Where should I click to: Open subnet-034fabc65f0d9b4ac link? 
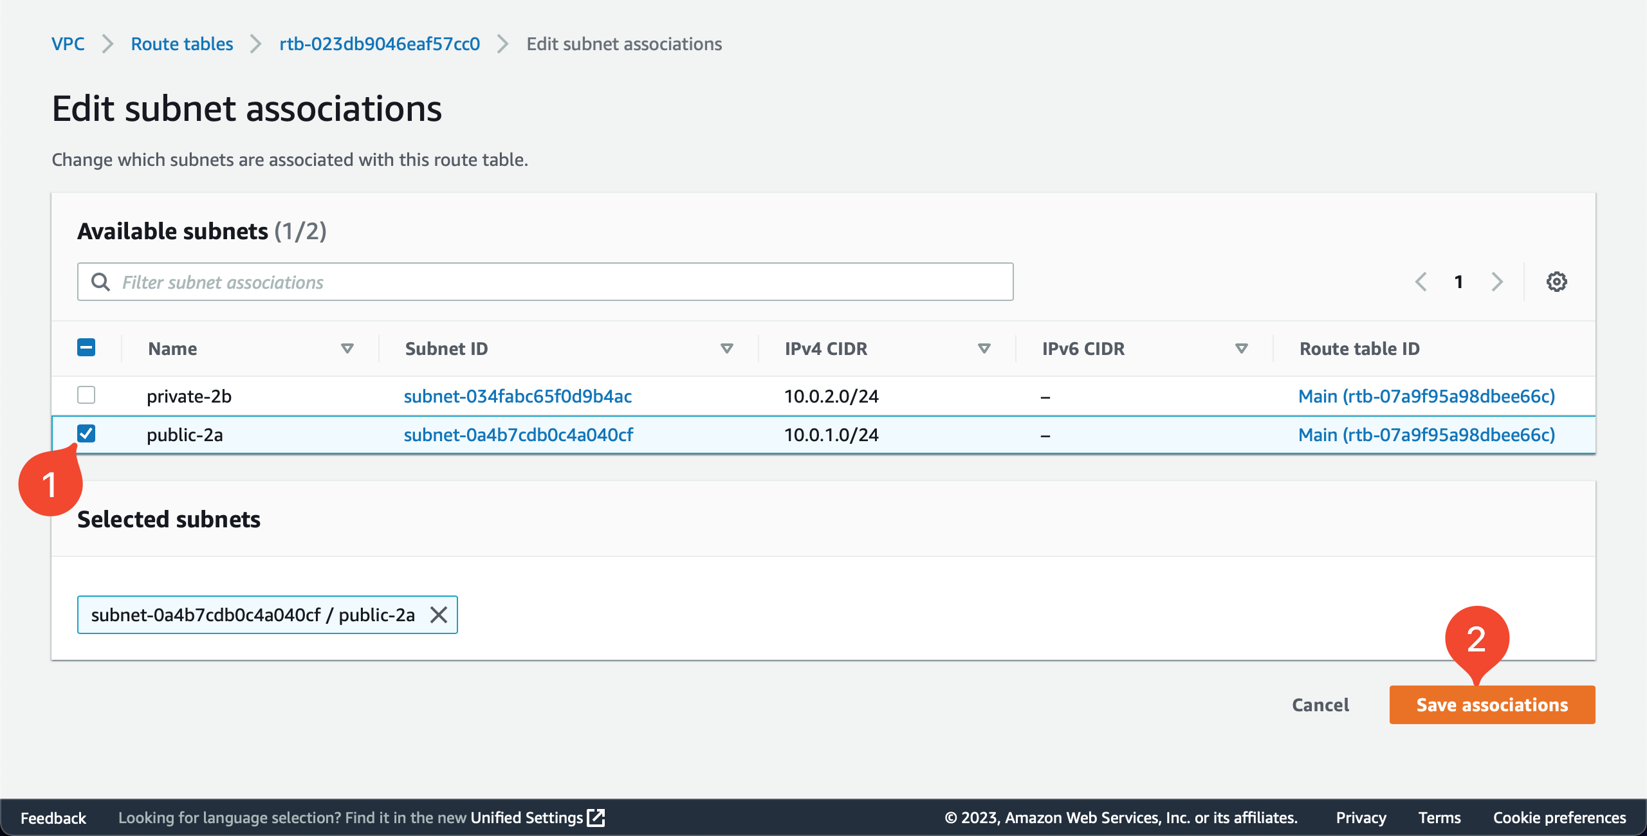517,396
